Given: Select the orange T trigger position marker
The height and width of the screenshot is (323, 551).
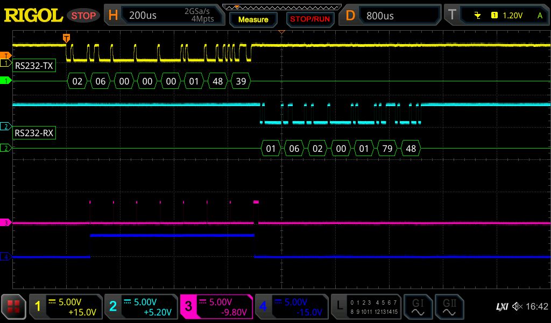Looking at the screenshot, I should pyautogui.click(x=66, y=38).
